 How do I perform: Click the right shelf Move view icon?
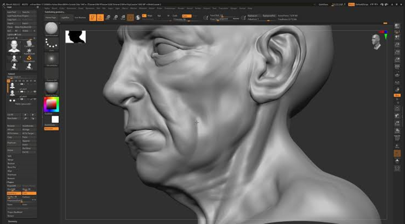tap(397, 116)
